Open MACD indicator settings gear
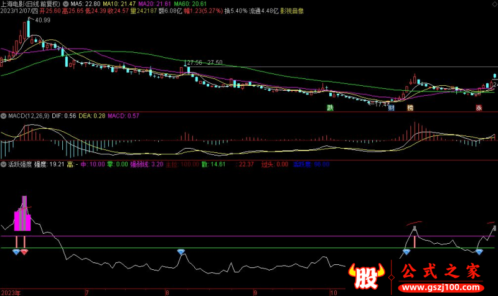Image resolution: width=498 pixels, height=296 pixels. coord(4,116)
